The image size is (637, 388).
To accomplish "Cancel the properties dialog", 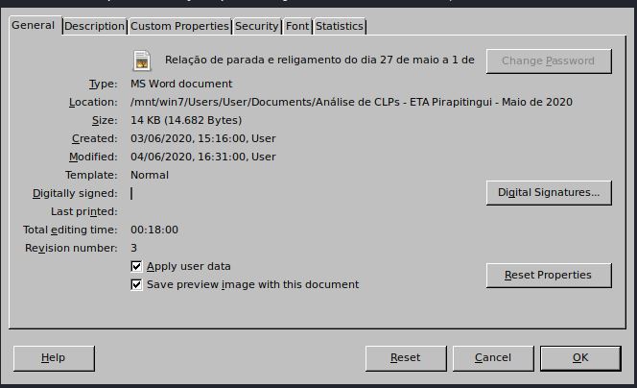I will (492, 357).
